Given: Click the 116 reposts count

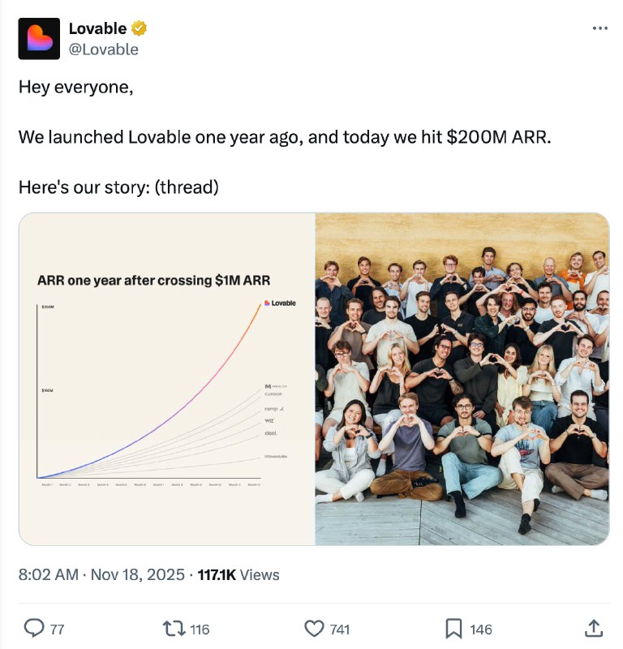Looking at the screenshot, I should pyautogui.click(x=200, y=630).
